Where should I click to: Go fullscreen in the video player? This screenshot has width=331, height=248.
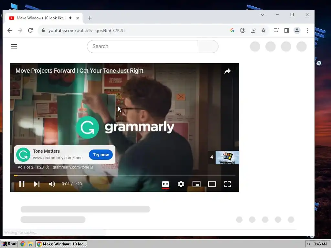point(227,184)
